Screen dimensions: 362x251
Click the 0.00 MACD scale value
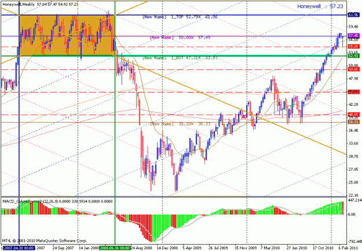click(352, 215)
